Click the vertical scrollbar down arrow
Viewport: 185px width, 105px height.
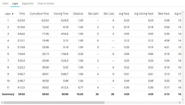(x=183, y=99)
